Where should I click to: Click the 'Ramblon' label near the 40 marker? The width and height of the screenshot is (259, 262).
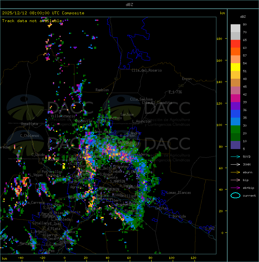point(102,90)
